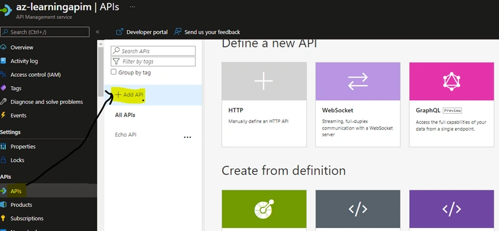The width and height of the screenshot is (499, 231).
Task: Click the Search APIs field
Action: coord(153,51)
